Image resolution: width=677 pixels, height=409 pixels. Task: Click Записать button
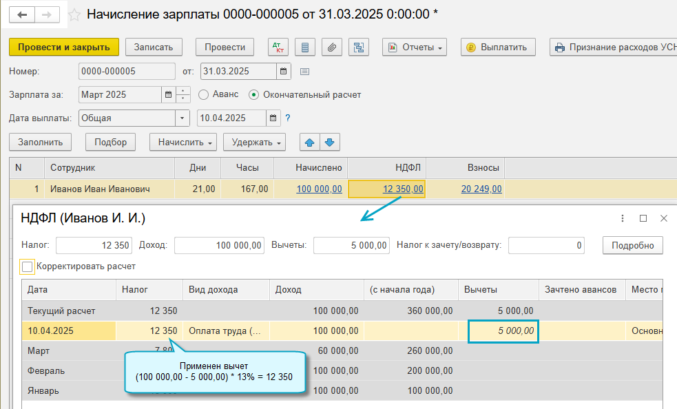(154, 47)
